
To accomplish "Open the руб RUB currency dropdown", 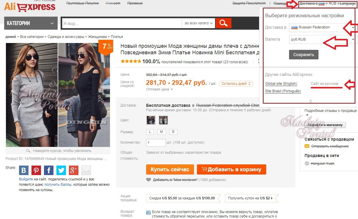I will [323, 39].
